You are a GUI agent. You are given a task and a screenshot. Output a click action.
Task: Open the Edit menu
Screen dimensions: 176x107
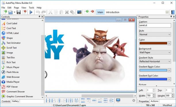(x=9, y=8)
